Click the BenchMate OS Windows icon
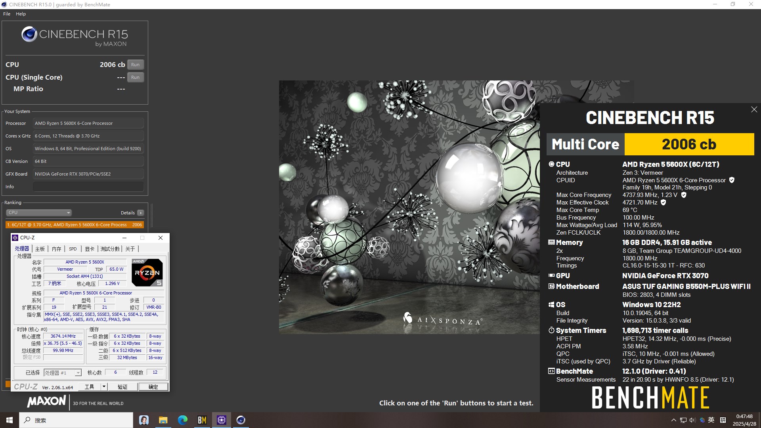Viewport: 761px width, 428px height. (551, 304)
